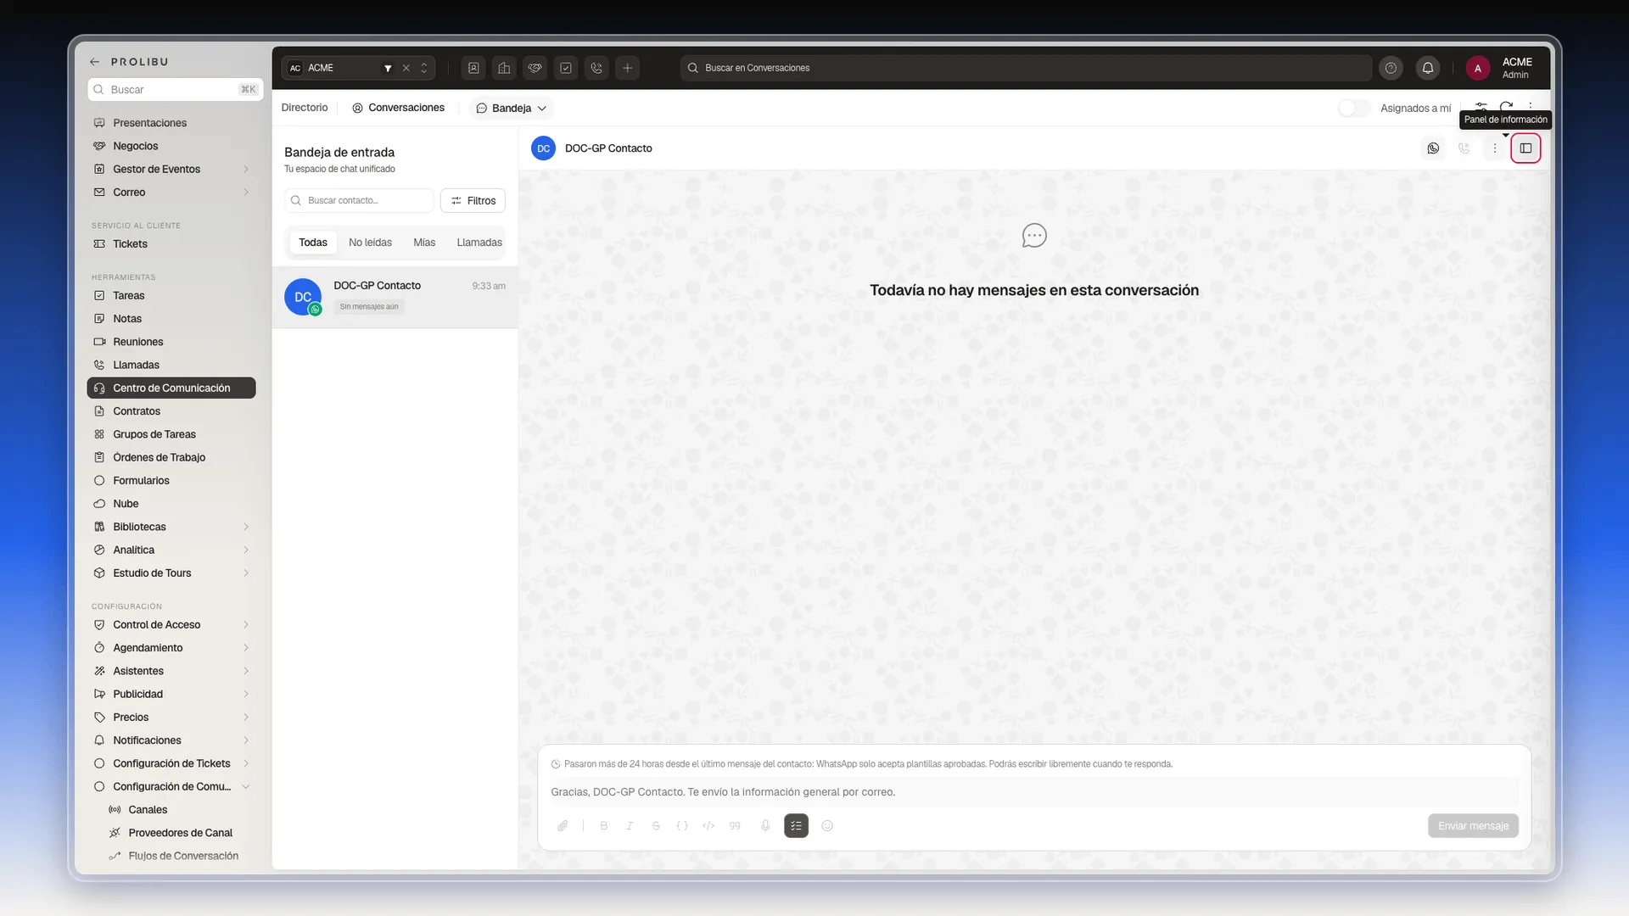The height and width of the screenshot is (916, 1629).
Task: Click the filter funnel next to ACME
Action: point(388,68)
